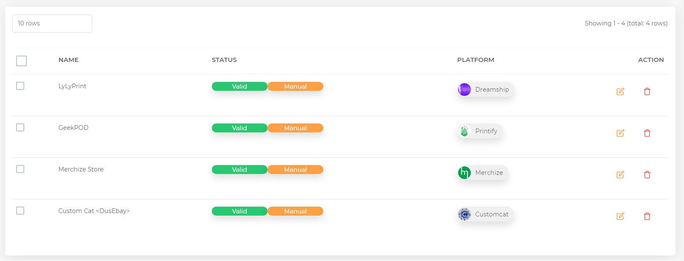Click the ACTION column header
684x261 pixels.
pyautogui.click(x=651, y=60)
